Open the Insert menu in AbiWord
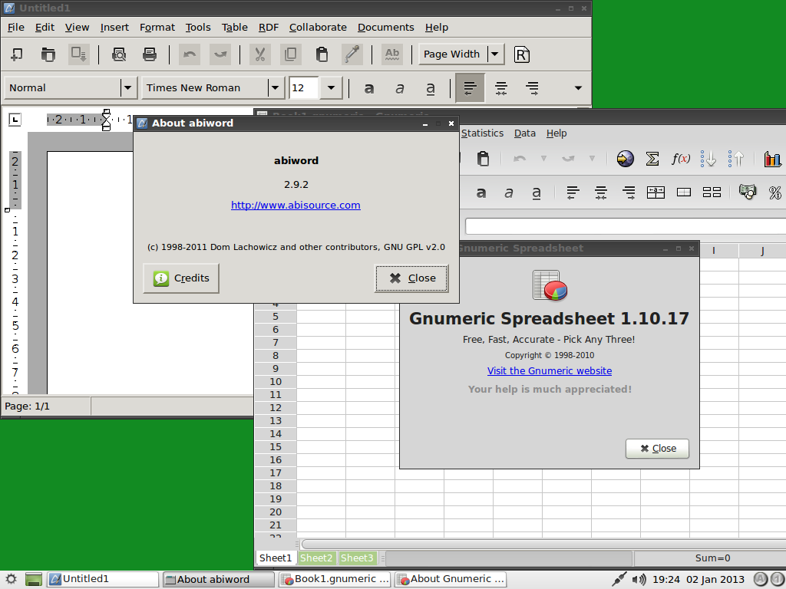 point(114,28)
